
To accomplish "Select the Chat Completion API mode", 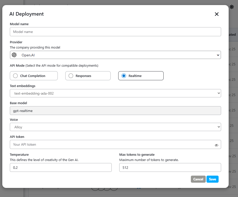I will (34, 76).
